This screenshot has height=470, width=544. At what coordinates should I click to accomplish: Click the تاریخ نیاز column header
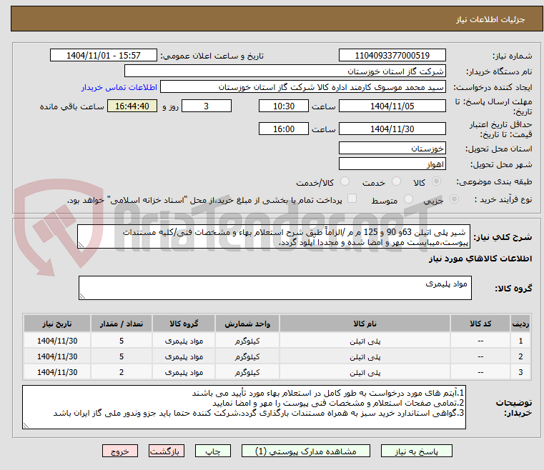pyautogui.click(x=57, y=324)
